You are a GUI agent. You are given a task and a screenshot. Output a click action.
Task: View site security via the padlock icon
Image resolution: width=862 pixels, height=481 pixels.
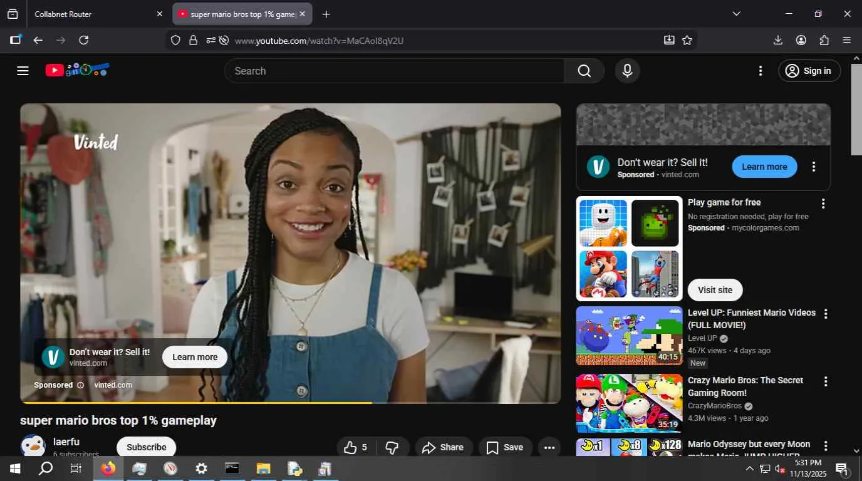pyautogui.click(x=193, y=40)
